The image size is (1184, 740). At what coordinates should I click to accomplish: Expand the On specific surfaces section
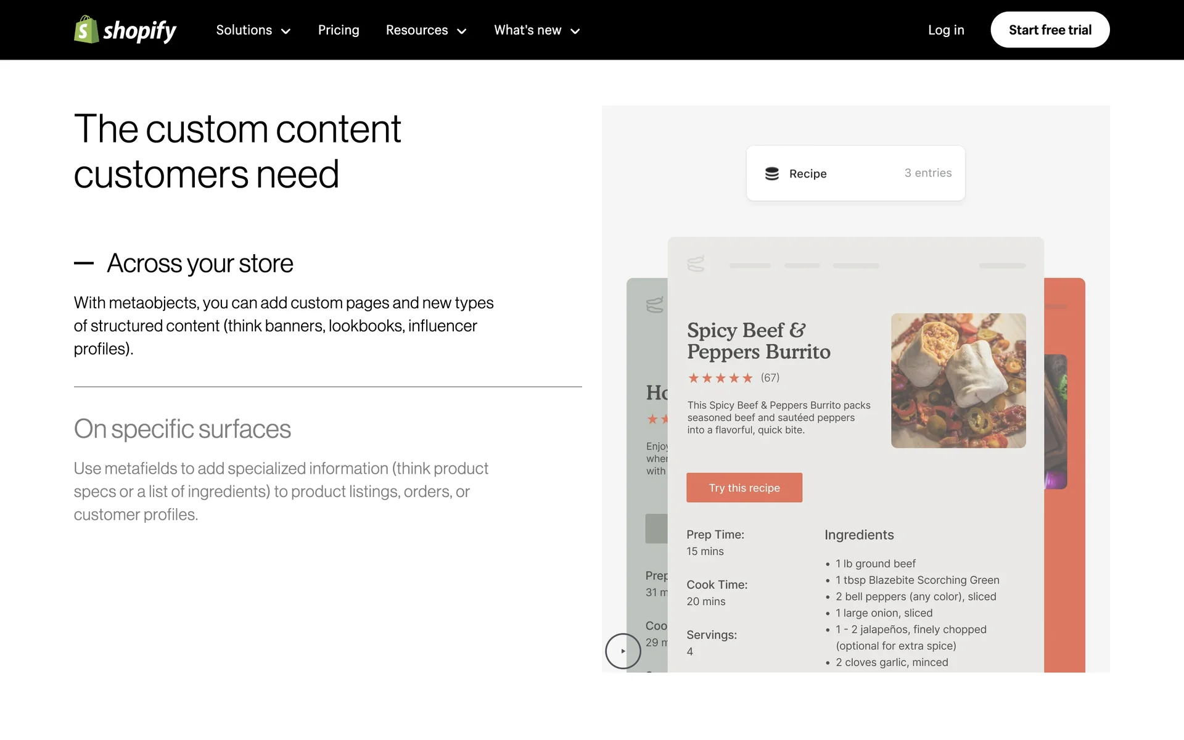(x=182, y=429)
